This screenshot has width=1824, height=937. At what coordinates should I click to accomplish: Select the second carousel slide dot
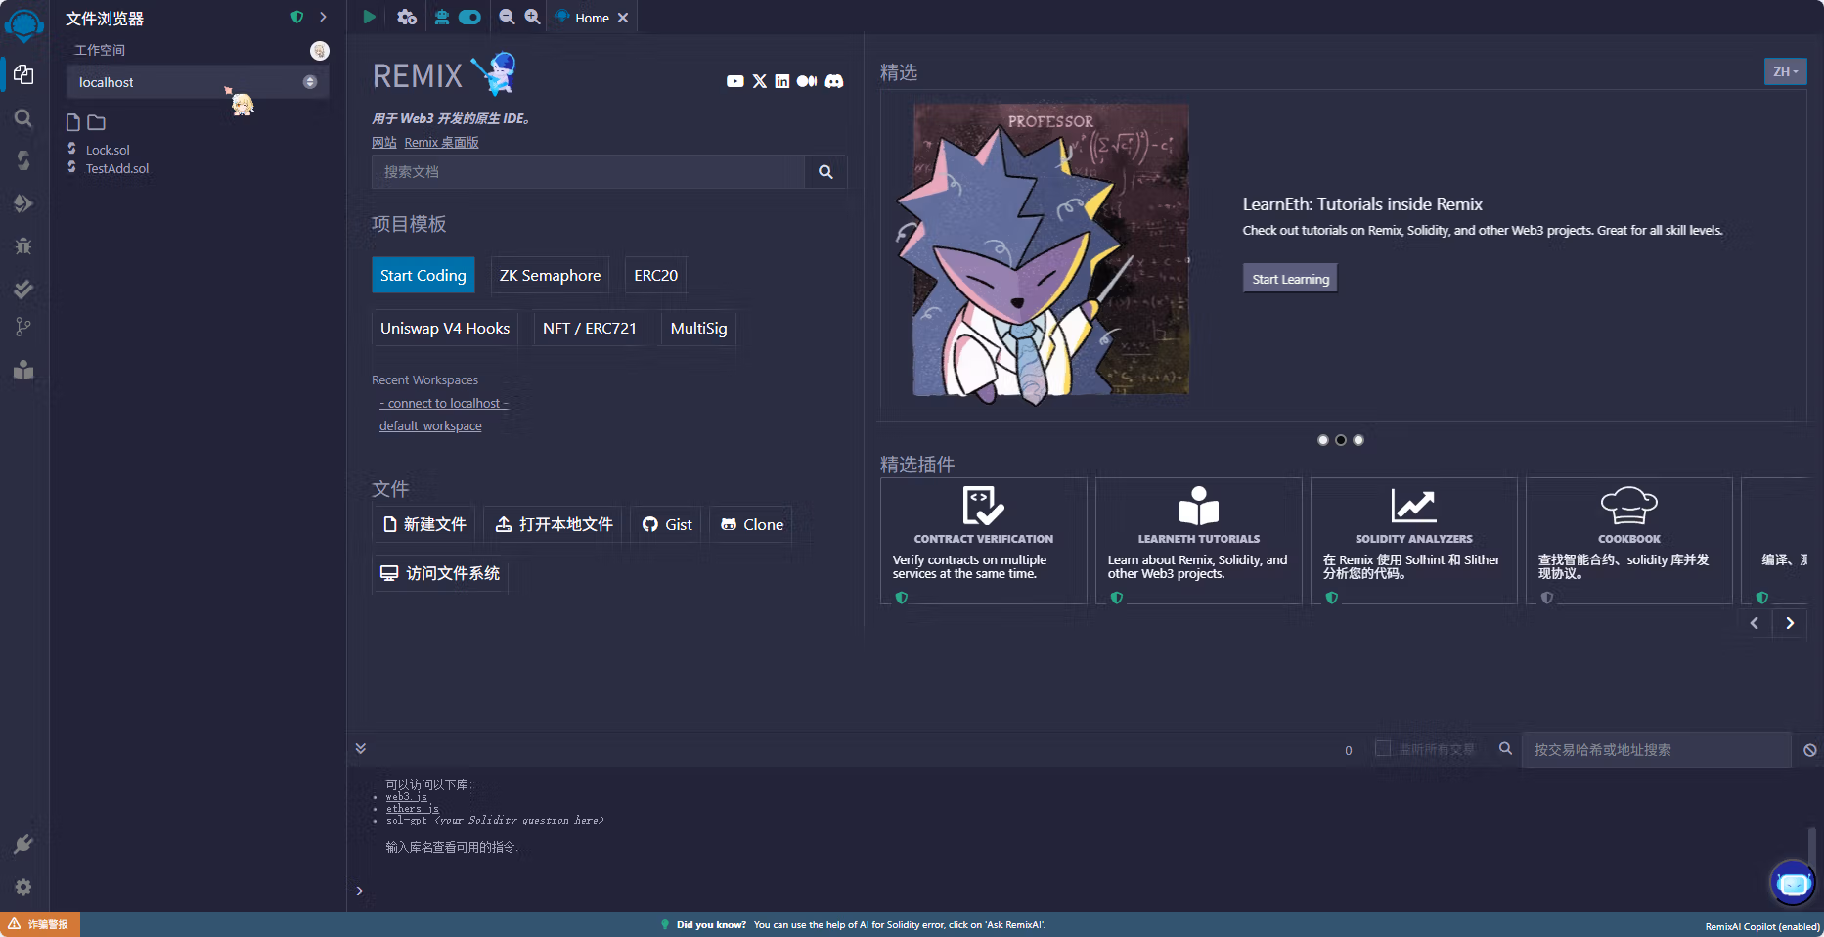tap(1341, 440)
